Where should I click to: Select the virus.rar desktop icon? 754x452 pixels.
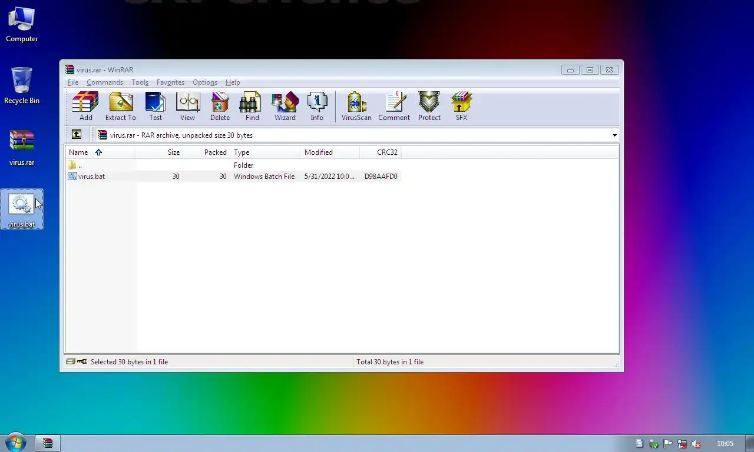click(22, 148)
